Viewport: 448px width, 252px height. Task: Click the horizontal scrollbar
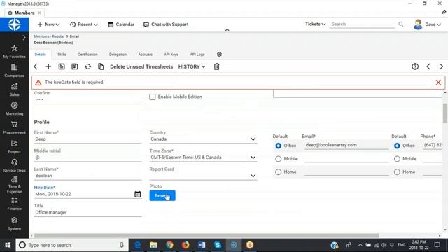206,236
